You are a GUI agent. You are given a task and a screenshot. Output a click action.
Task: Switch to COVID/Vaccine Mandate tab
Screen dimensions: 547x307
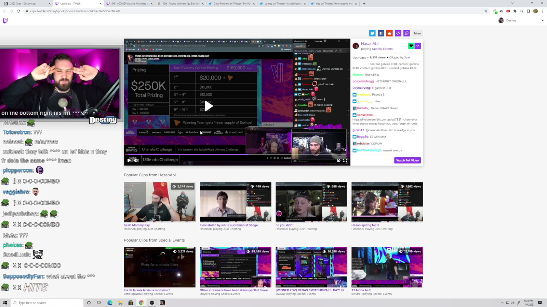(129, 3)
